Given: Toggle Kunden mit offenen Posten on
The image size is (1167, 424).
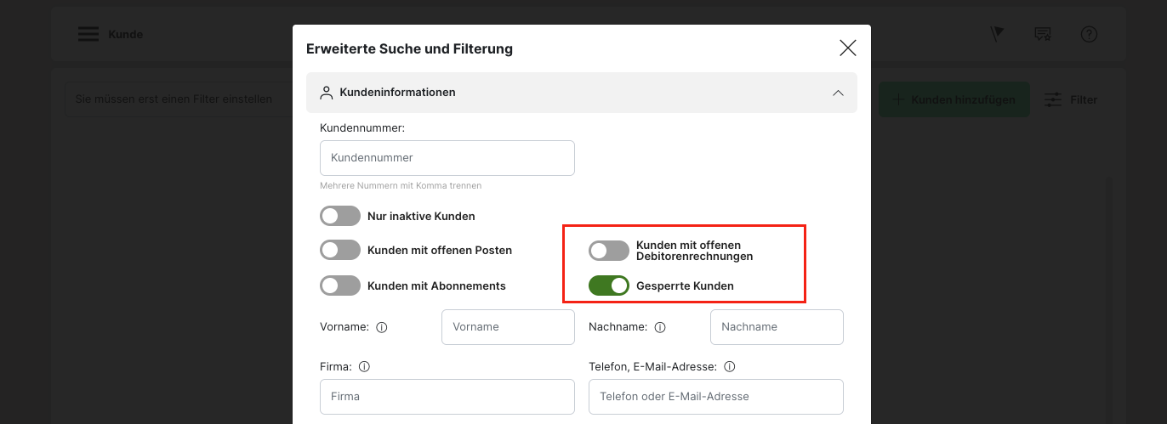Looking at the screenshot, I should click(340, 250).
